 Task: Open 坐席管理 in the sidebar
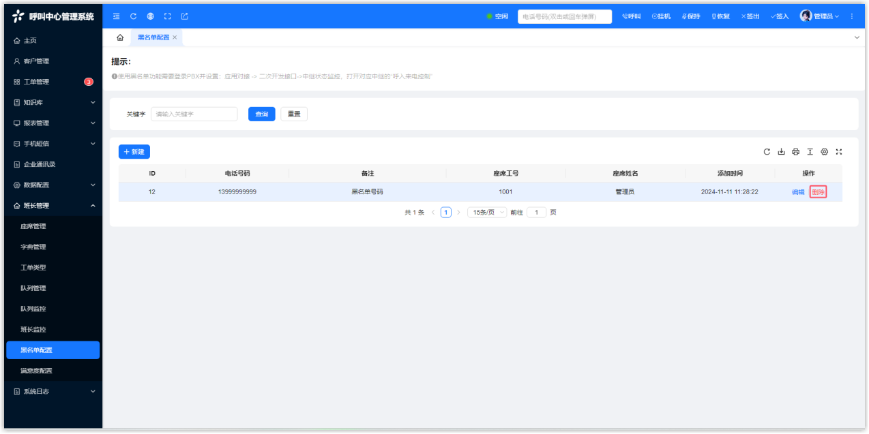(x=33, y=226)
